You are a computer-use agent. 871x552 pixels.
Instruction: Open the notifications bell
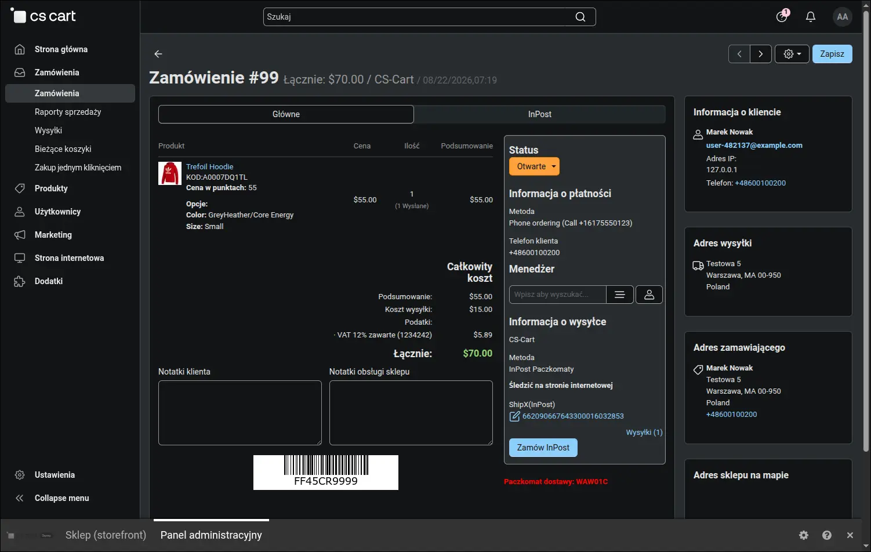click(x=811, y=17)
